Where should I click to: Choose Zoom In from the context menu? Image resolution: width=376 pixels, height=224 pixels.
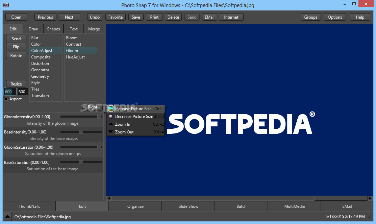pos(136,124)
